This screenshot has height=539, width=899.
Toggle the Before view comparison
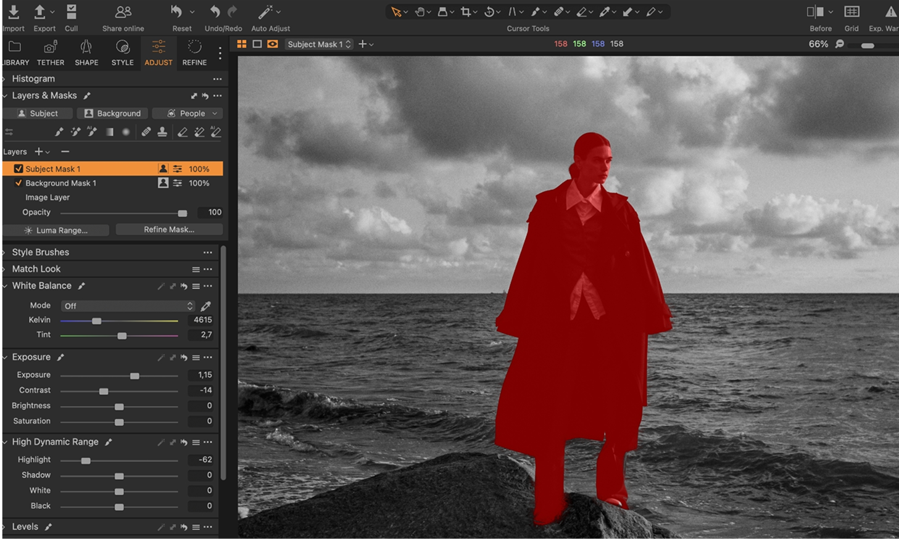(815, 12)
